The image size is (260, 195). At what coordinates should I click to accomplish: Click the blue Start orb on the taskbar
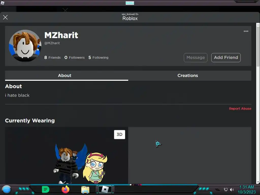pyautogui.click(x=7, y=189)
